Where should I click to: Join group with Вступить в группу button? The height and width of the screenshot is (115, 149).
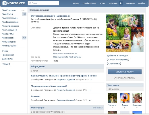pyautogui.click(x=125, y=72)
